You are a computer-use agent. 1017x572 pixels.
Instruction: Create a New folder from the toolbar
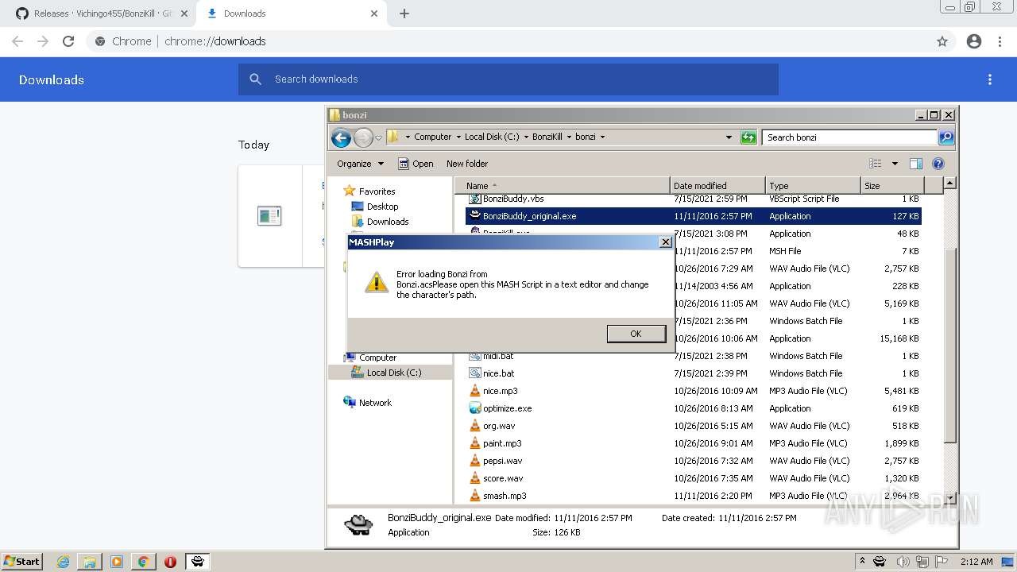467,164
